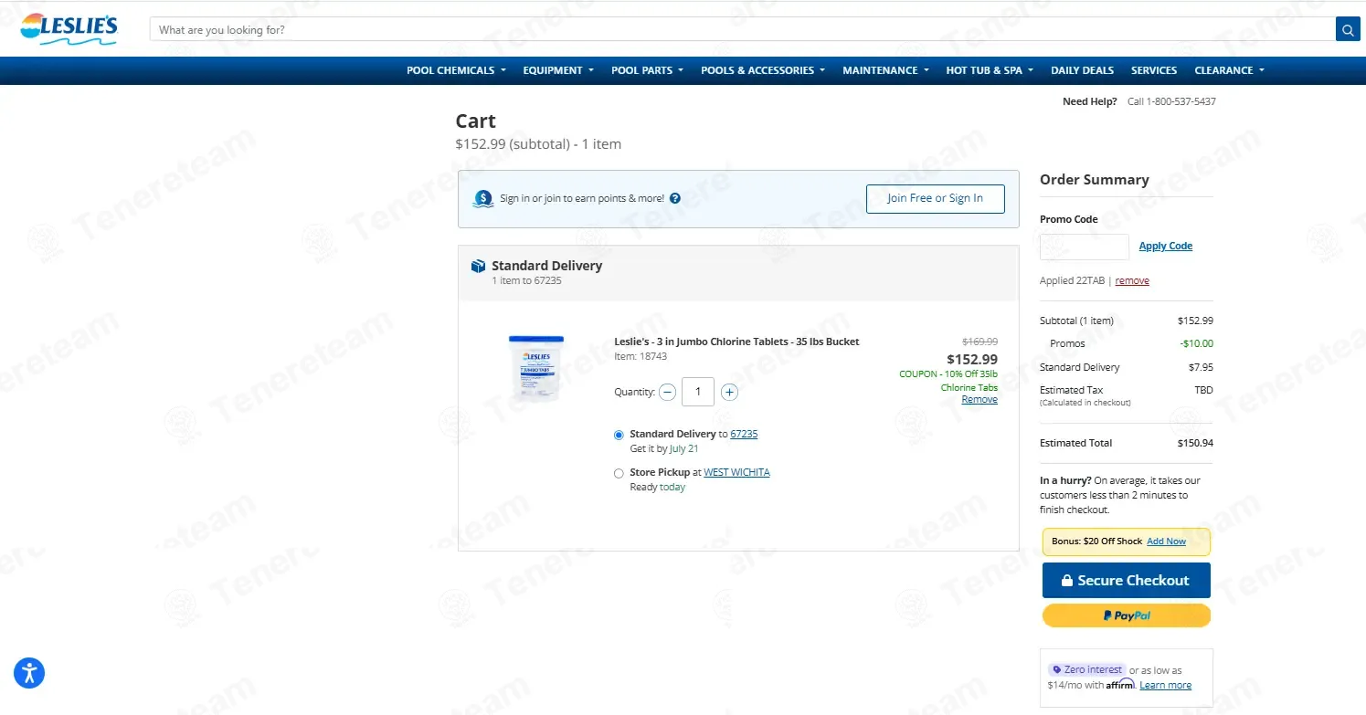This screenshot has height=715, width=1366.
Task: Click the Apply Code link
Action: (1166, 246)
